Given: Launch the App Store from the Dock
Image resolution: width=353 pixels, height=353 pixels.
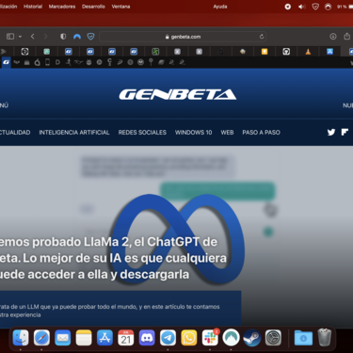Looking at the screenshot, I should pos(104,338).
